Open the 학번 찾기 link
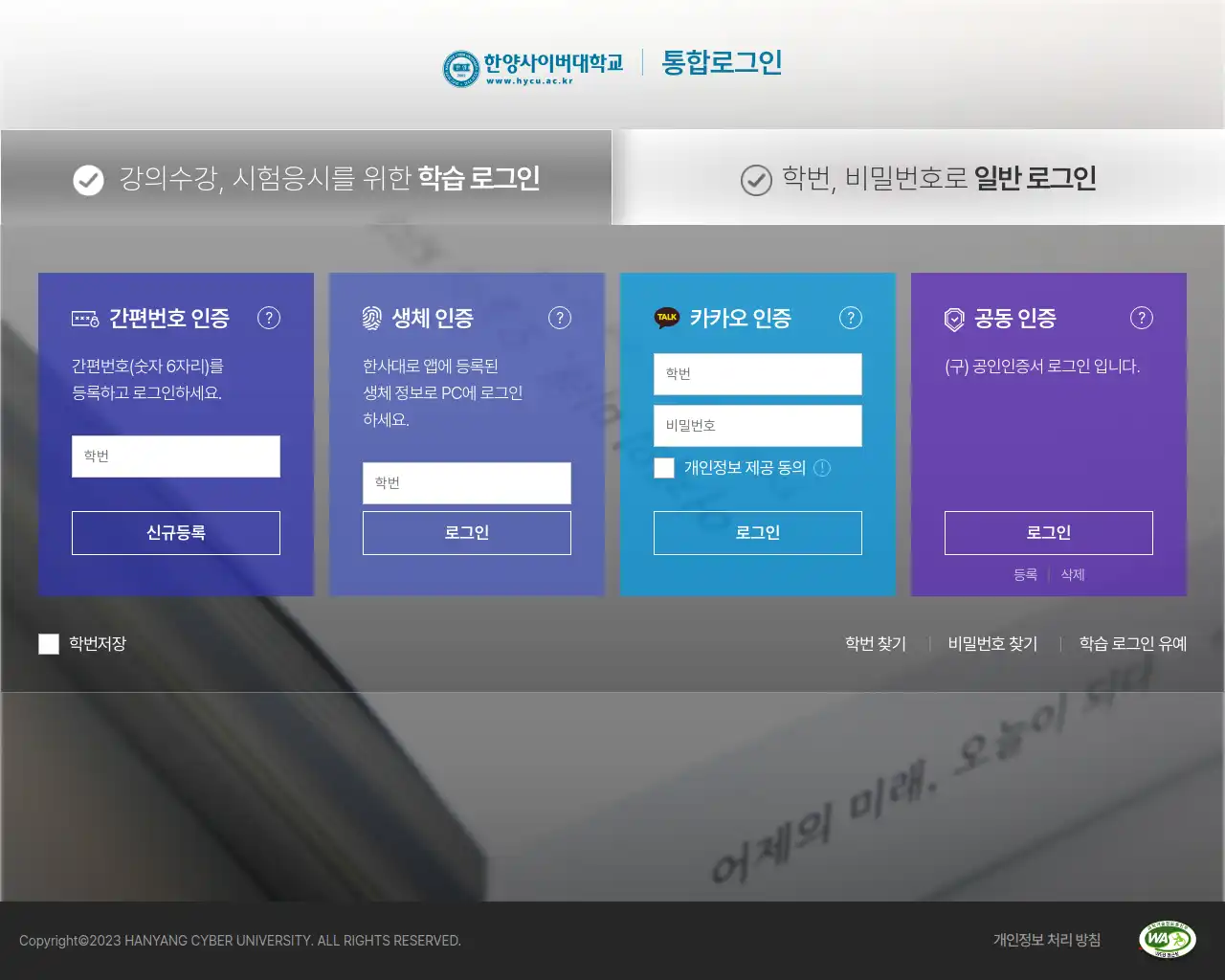Image resolution: width=1225 pixels, height=980 pixels. tap(874, 644)
